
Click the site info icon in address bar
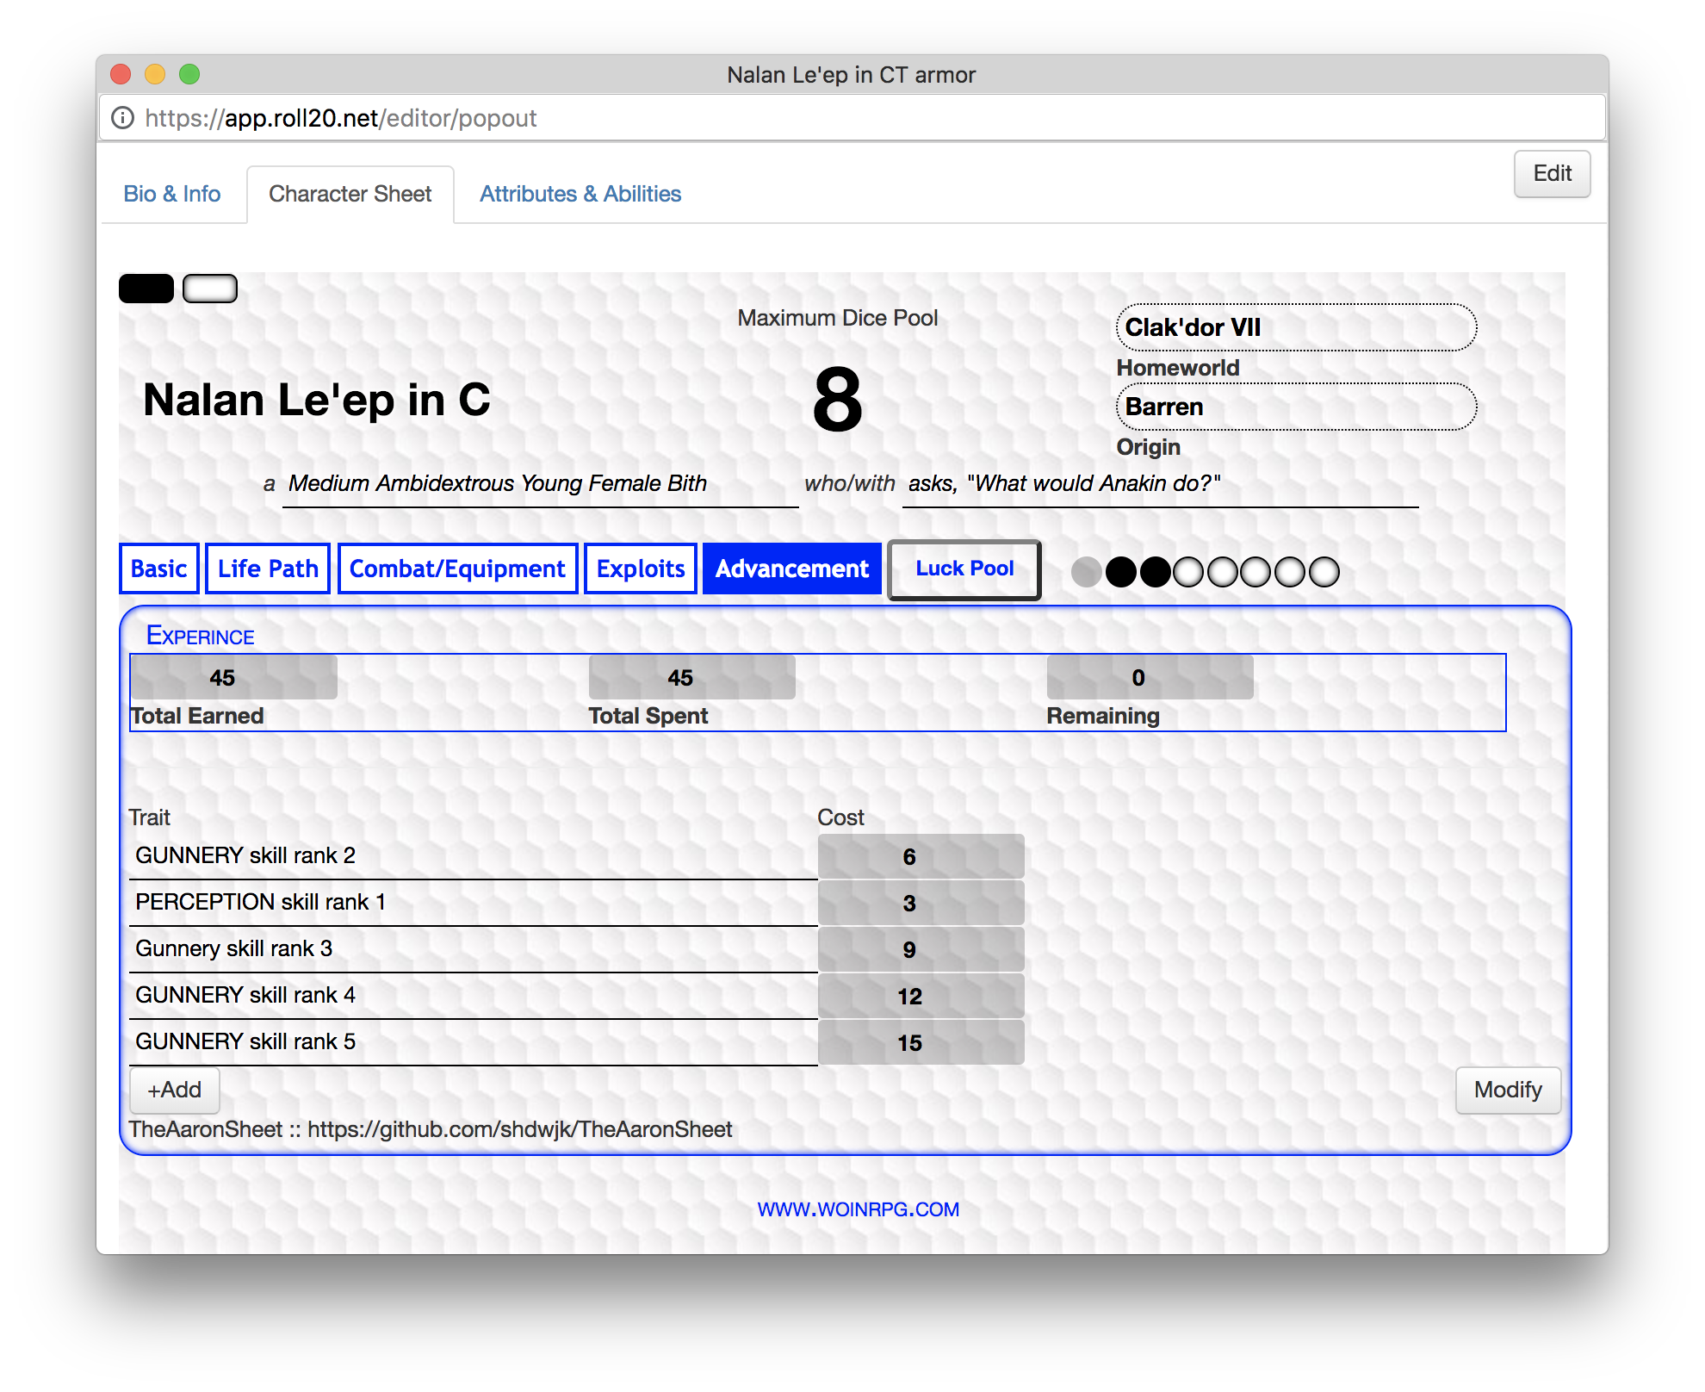click(123, 118)
